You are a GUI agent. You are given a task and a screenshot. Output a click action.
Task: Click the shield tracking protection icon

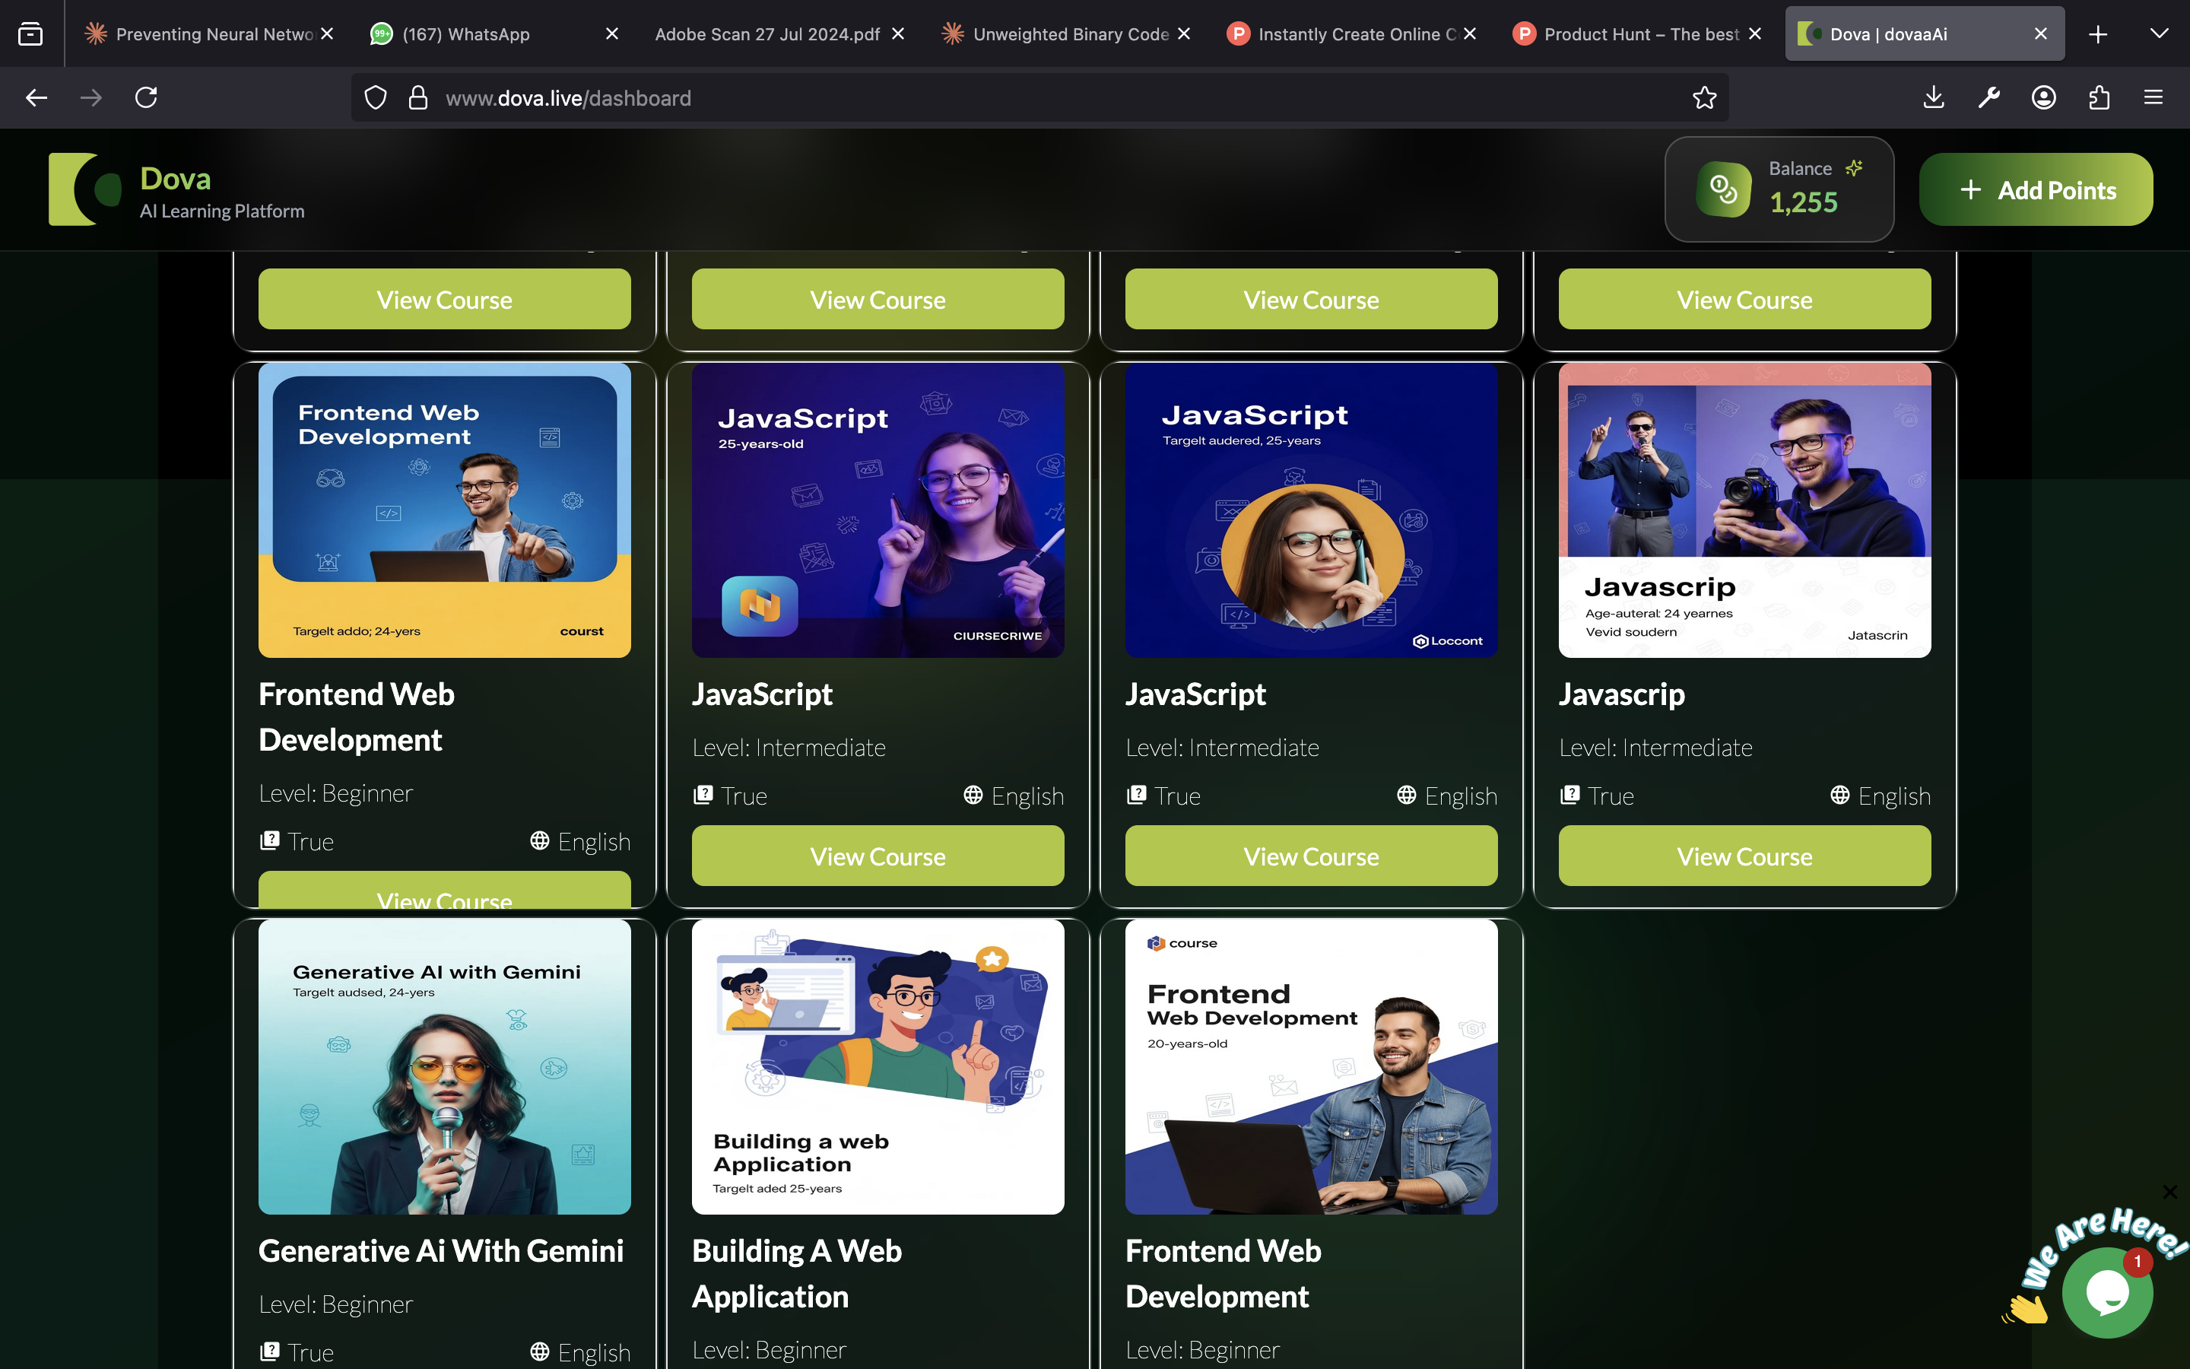[376, 98]
